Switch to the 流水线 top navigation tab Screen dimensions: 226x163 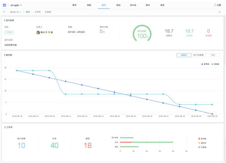133,5
